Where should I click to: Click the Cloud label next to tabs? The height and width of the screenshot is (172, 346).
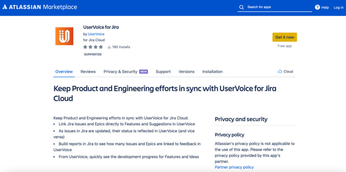288,72
